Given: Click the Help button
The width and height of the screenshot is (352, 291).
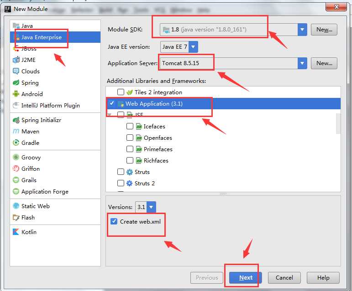Looking at the screenshot, I should click(x=323, y=278).
